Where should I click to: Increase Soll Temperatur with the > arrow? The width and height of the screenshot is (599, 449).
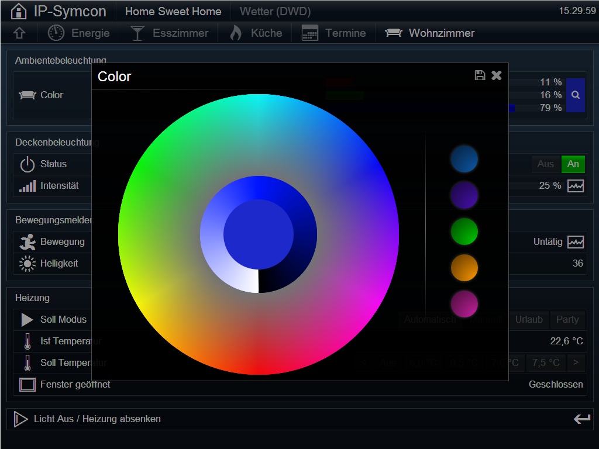pyautogui.click(x=576, y=362)
